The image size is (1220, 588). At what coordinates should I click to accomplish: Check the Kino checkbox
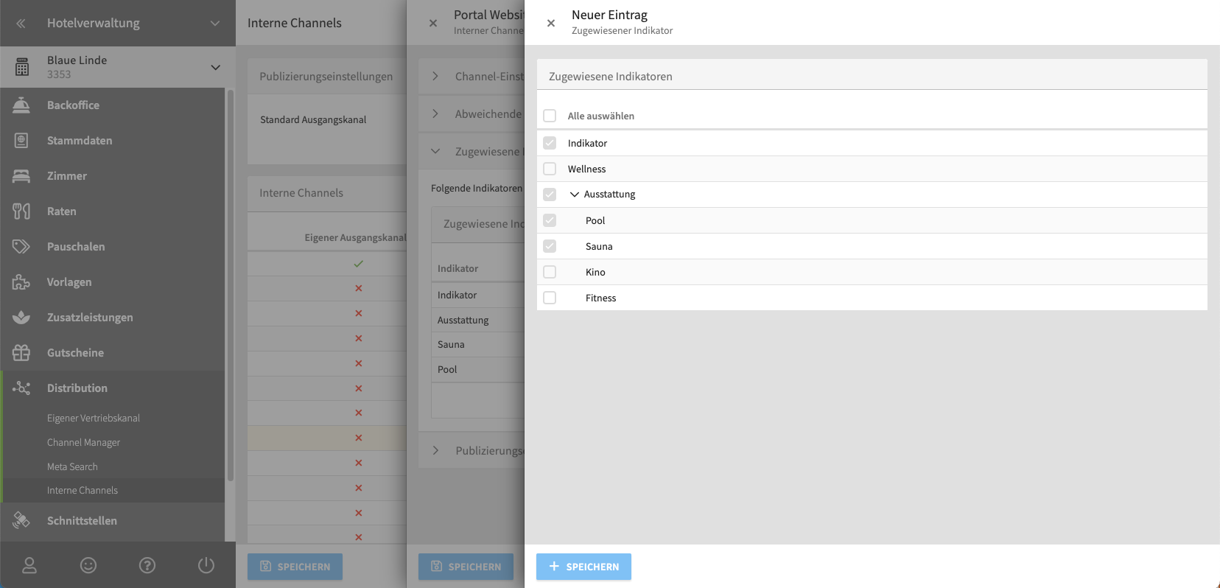point(550,272)
